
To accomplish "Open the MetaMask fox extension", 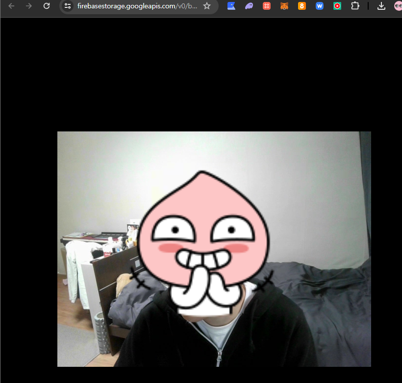I will pos(284,6).
